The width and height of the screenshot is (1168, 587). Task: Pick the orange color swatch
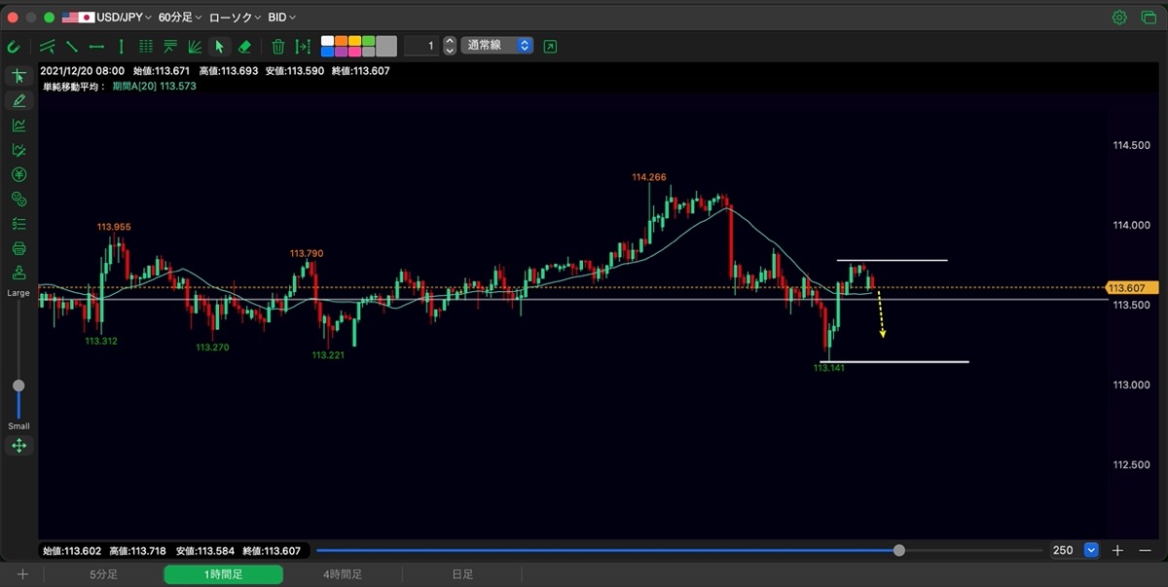(342, 41)
